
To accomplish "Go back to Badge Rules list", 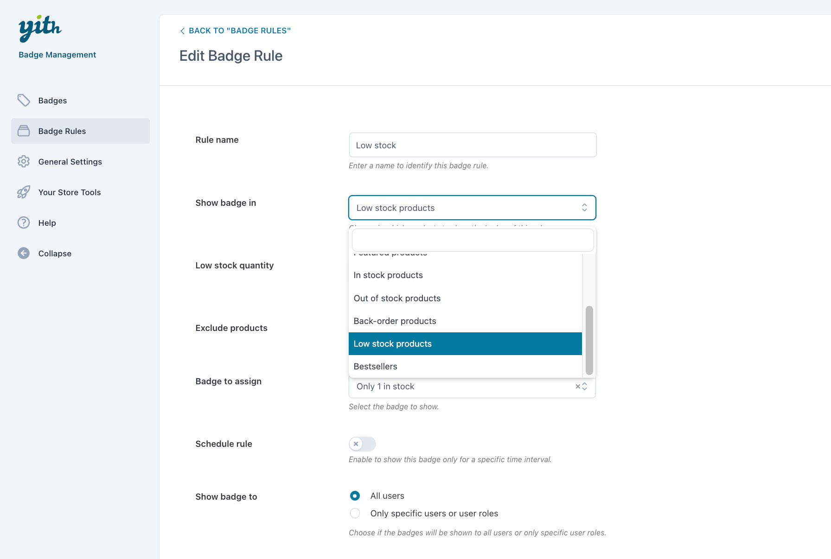I will coord(235,31).
